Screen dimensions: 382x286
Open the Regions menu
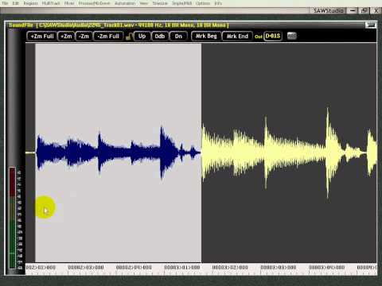point(31,3)
